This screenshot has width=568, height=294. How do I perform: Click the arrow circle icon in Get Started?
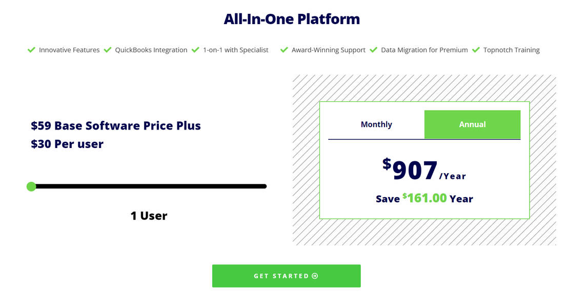pos(315,276)
